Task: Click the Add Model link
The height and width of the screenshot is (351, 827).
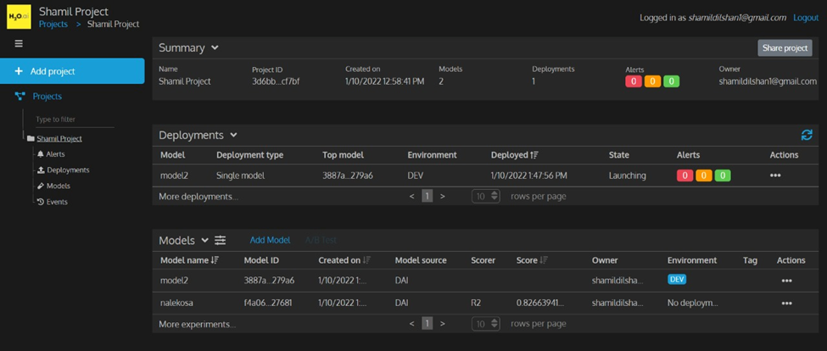Action: click(x=270, y=241)
